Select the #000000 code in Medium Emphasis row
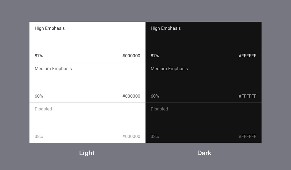The height and width of the screenshot is (170, 291). pyautogui.click(x=131, y=96)
